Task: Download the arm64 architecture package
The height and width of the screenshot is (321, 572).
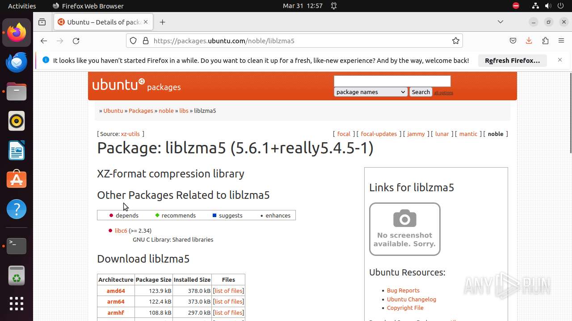Action: pos(116,301)
